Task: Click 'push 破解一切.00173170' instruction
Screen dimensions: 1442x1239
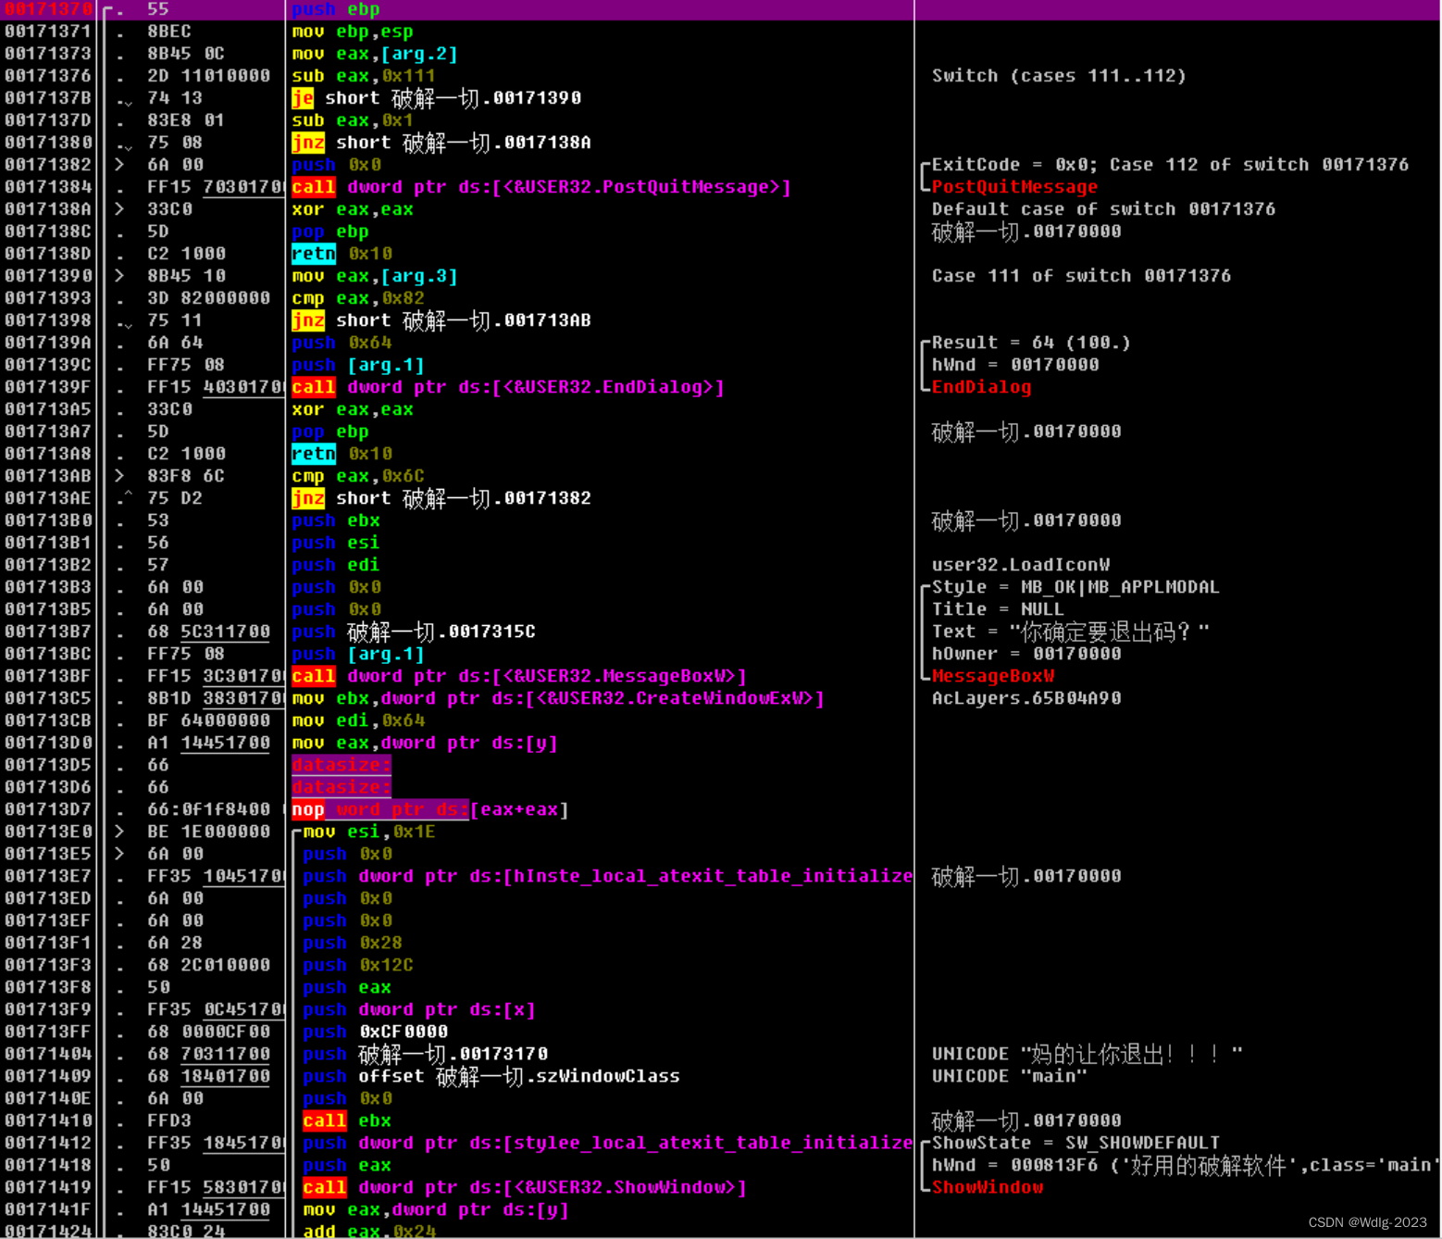Action: [425, 1054]
